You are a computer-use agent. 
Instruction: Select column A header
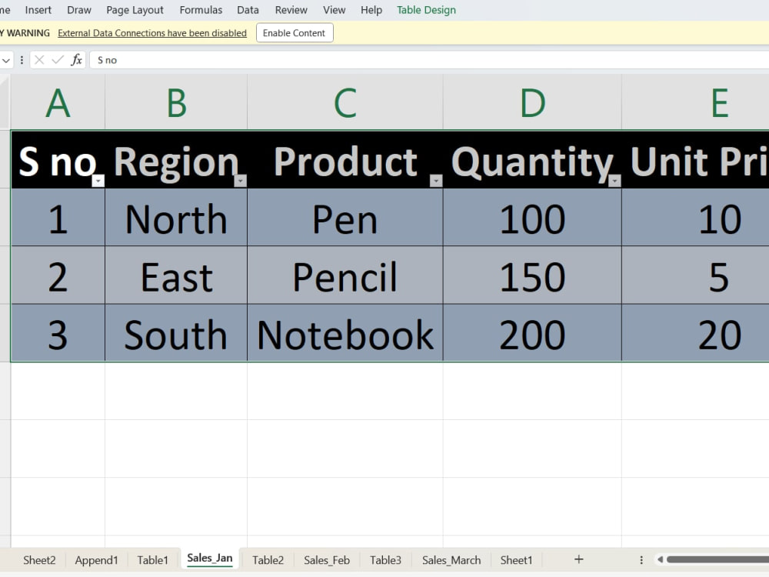(x=58, y=102)
